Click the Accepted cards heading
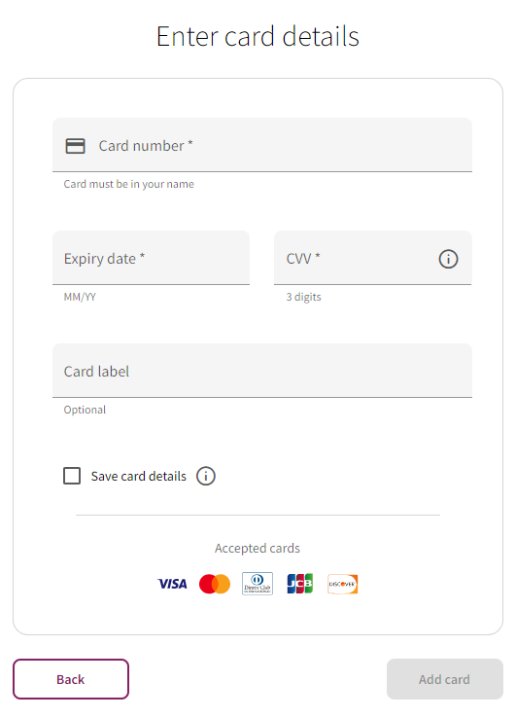The image size is (516, 718). coord(258,548)
